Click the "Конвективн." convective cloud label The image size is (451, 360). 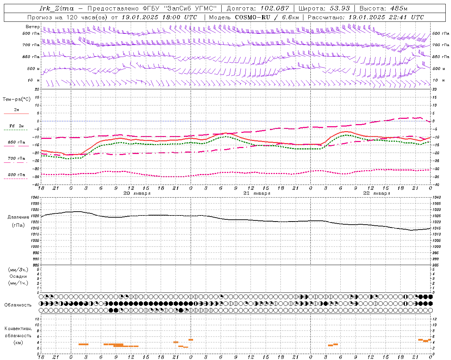18,329
